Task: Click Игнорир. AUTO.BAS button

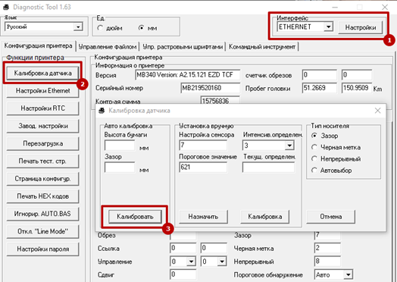Action: coord(42,214)
